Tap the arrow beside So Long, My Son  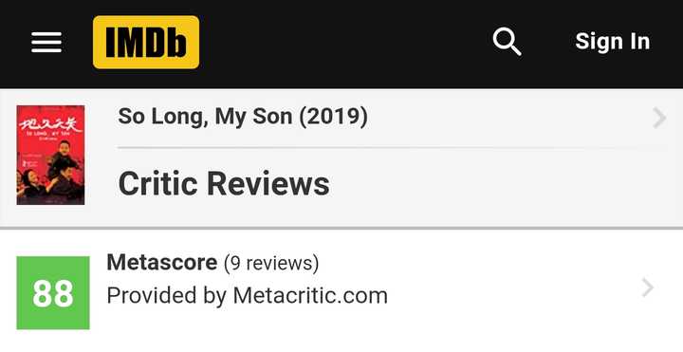[x=659, y=119]
